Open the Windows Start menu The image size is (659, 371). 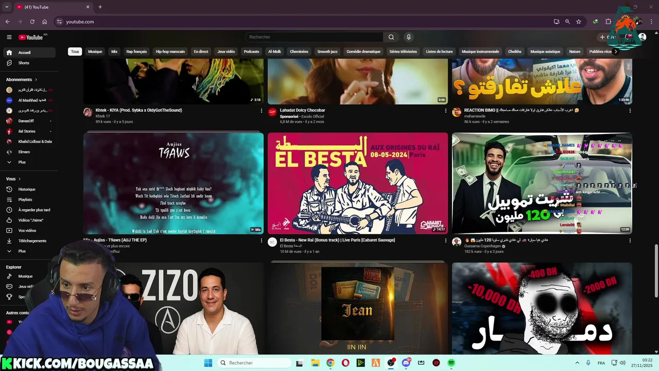click(208, 363)
